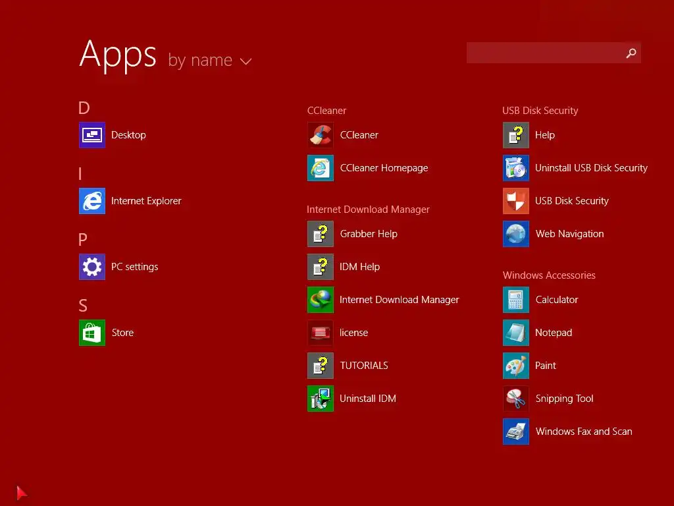
Task: Open the Paint palette icon
Action: 516,366
